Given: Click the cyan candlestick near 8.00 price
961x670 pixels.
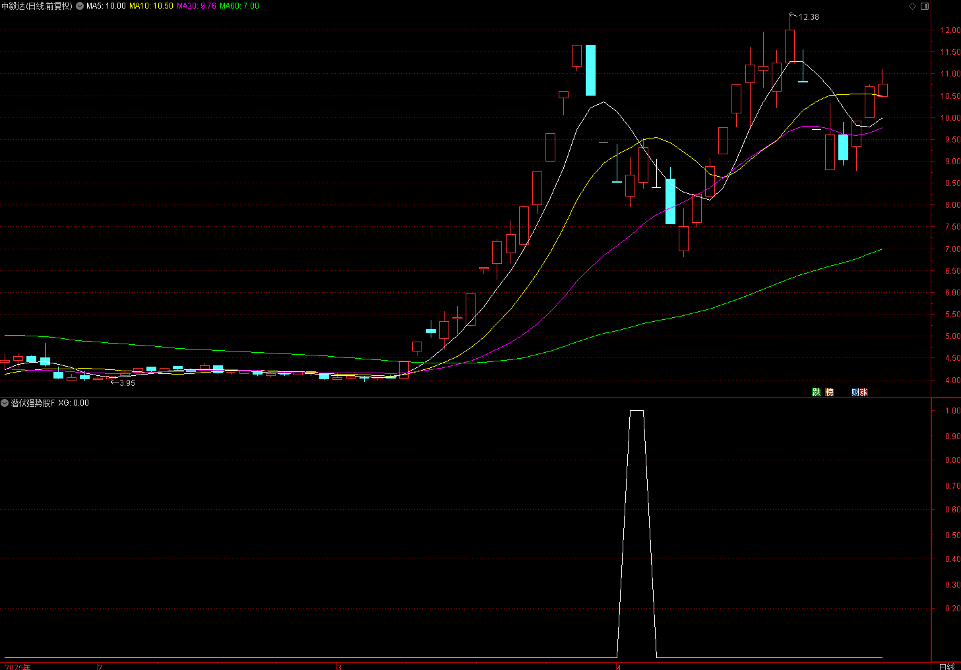Looking at the screenshot, I should pos(670,201).
